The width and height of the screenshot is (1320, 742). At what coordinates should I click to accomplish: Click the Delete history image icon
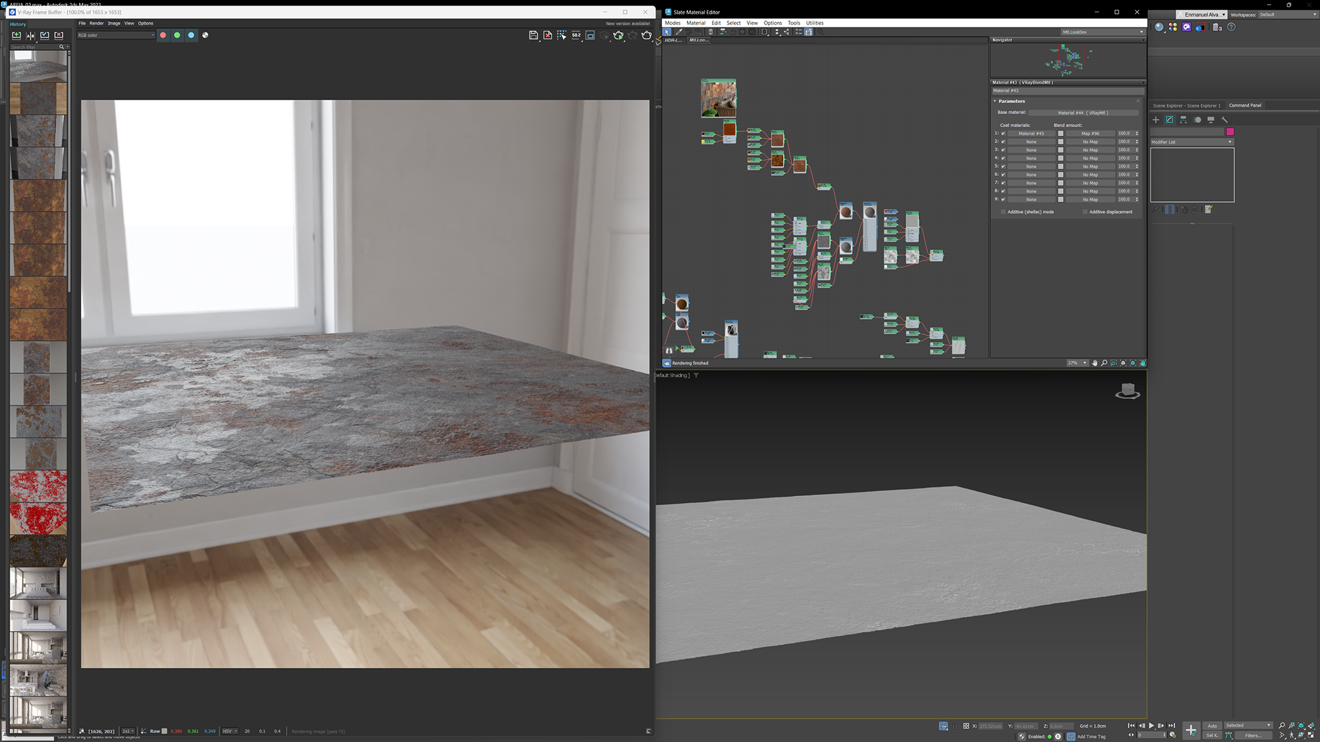58,35
